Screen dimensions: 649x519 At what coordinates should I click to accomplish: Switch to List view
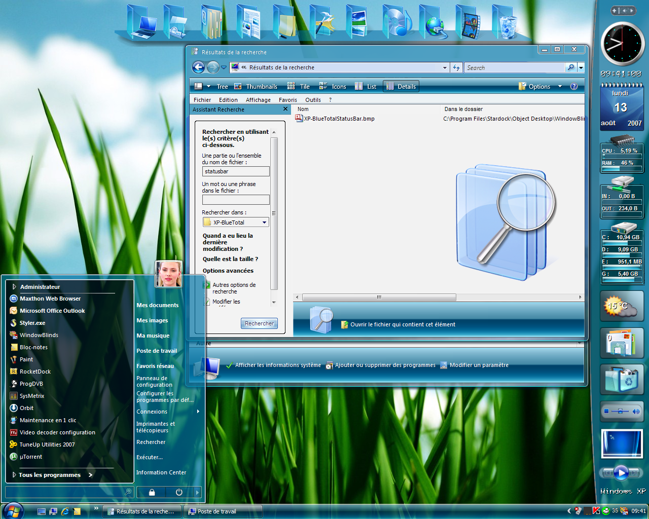(366, 86)
